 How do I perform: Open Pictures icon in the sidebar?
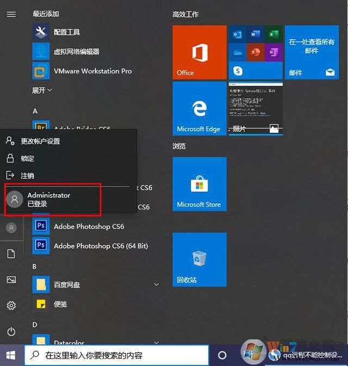pyautogui.click(x=11, y=280)
